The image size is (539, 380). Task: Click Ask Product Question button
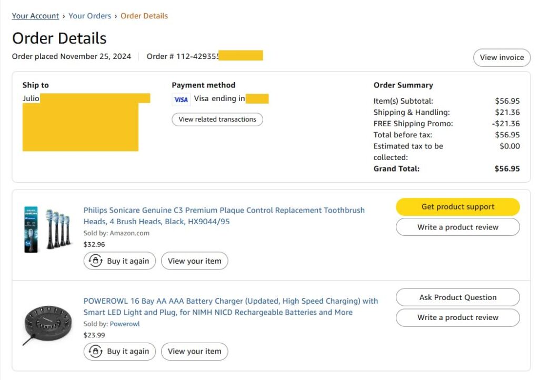[x=458, y=297]
